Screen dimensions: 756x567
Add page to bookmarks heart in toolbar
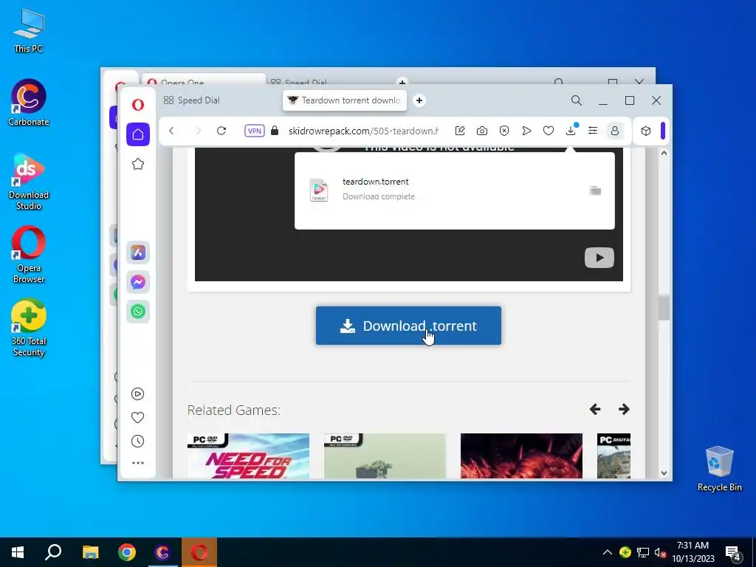(549, 131)
